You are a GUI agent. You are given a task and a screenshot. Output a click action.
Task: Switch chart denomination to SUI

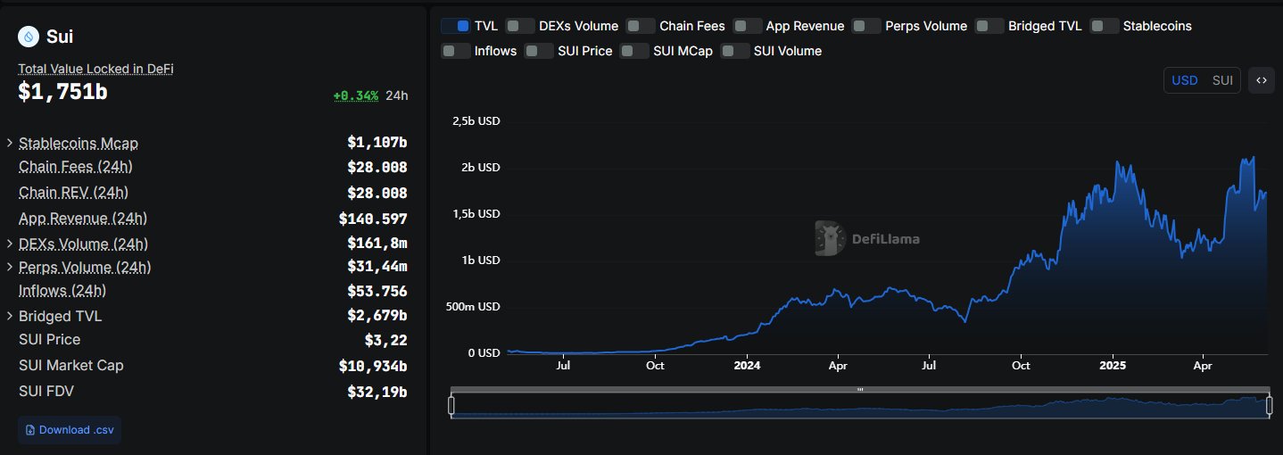pos(1222,80)
